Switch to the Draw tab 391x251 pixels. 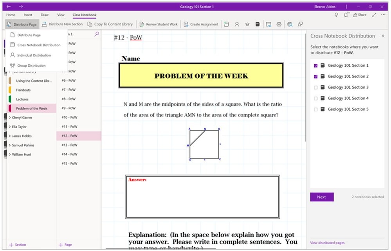pos(45,15)
